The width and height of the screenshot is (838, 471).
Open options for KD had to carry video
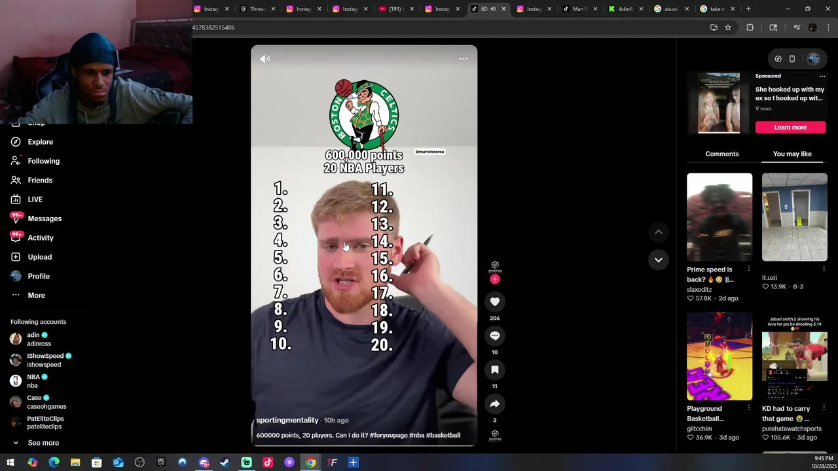tap(824, 408)
